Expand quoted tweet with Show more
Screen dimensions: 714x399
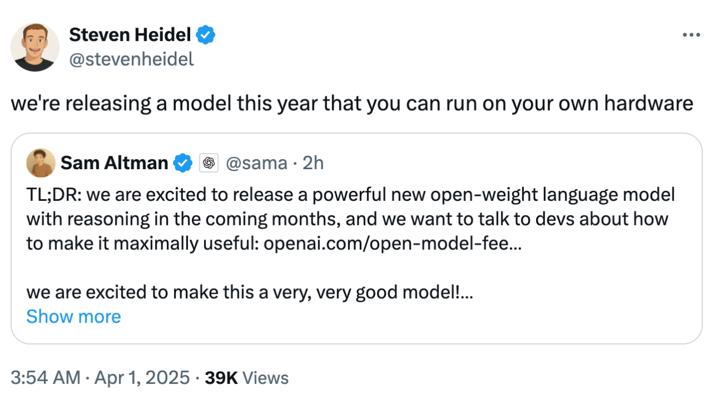pyautogui.click(x=74, y=317)
